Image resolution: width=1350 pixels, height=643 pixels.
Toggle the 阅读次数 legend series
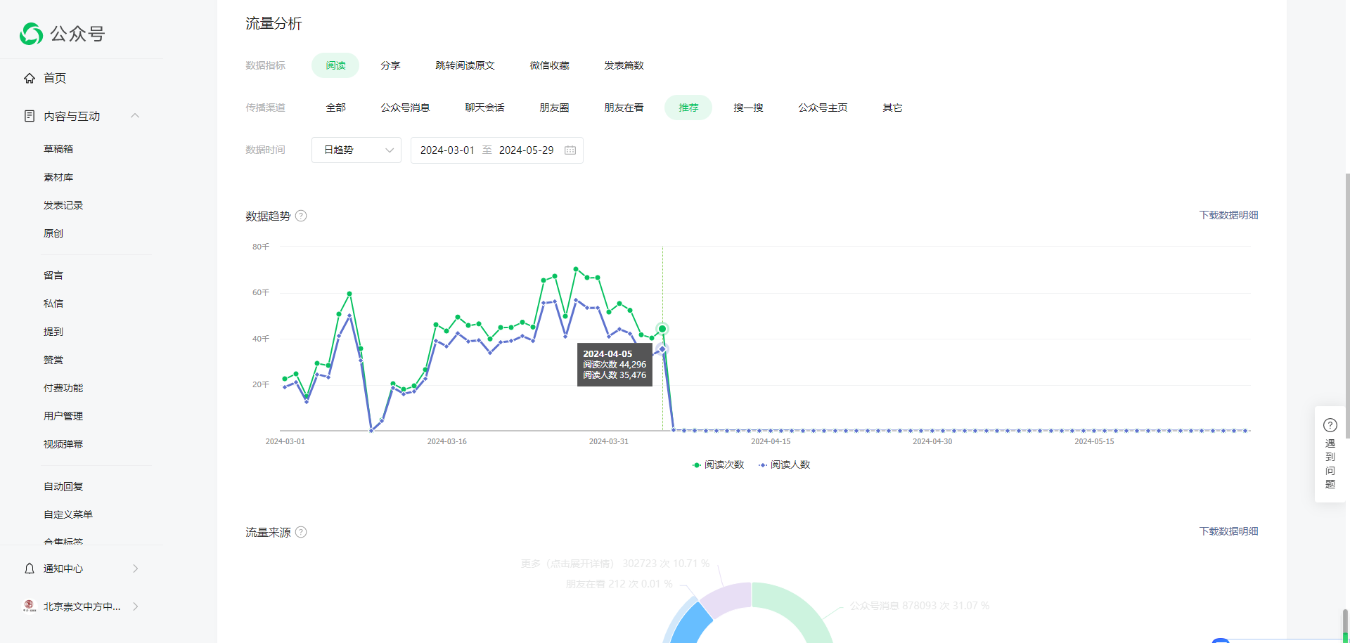[718, 465]
